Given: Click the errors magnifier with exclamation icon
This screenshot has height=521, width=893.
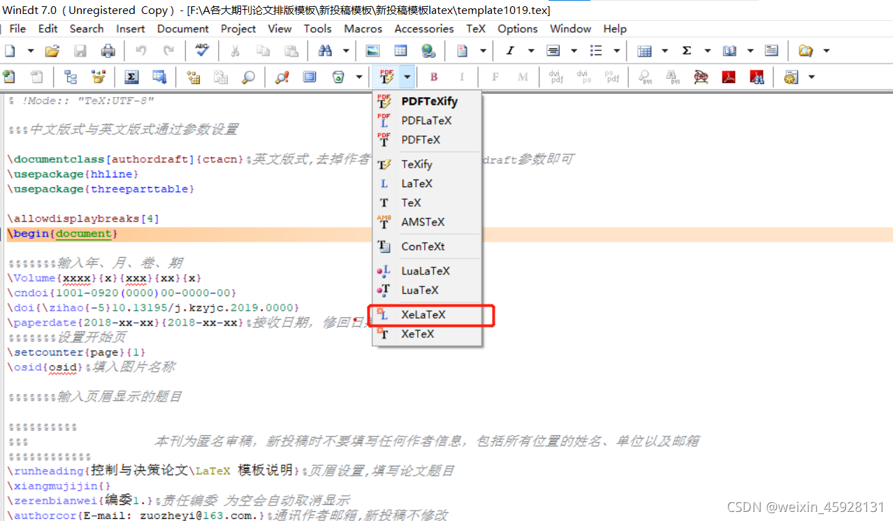Looking at the screenshot, I should coord(282,77).
